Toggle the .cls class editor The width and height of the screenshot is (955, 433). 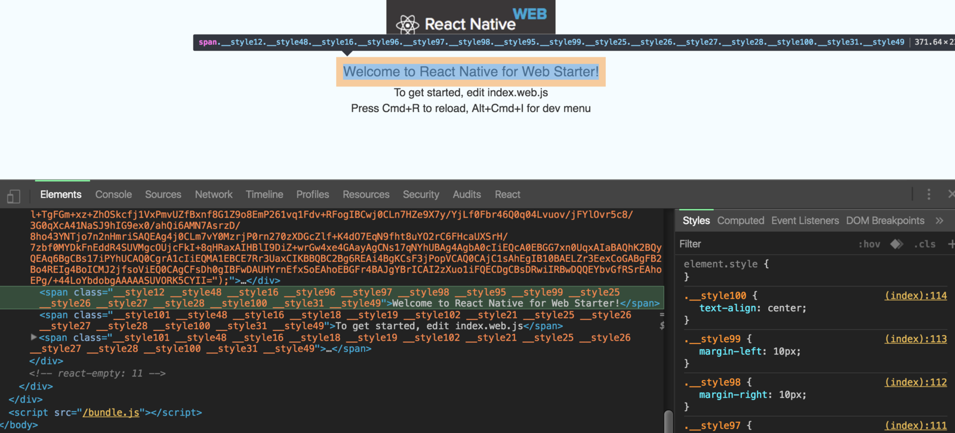(x=925, y=244)
